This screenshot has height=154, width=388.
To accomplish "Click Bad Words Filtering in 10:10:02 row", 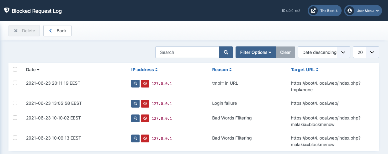I will click(232, 118).
